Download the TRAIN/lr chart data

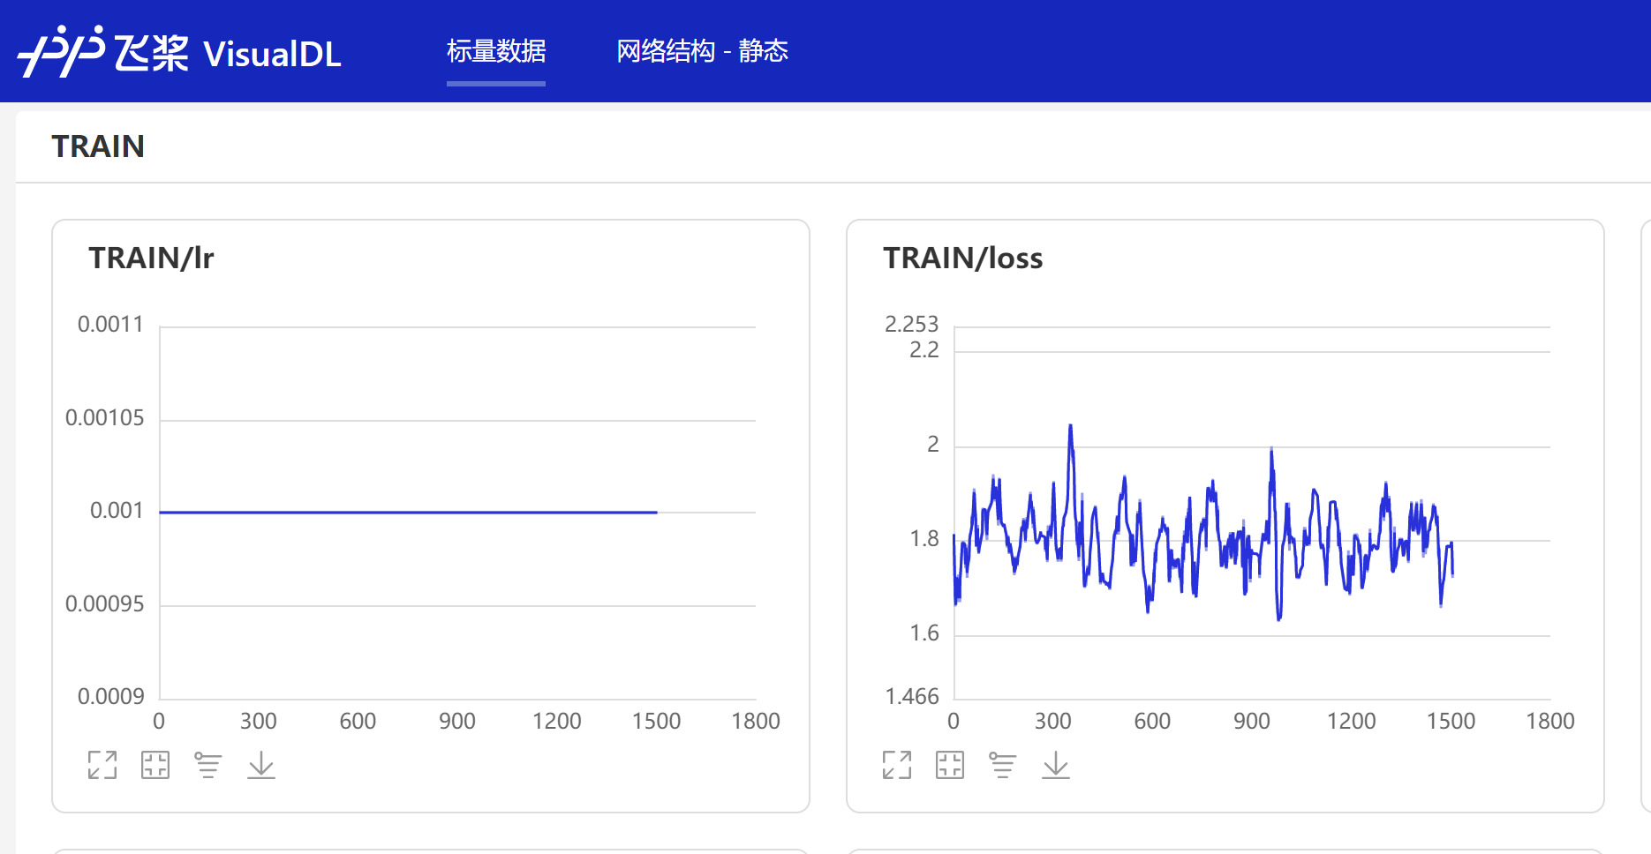pos(261,765)
